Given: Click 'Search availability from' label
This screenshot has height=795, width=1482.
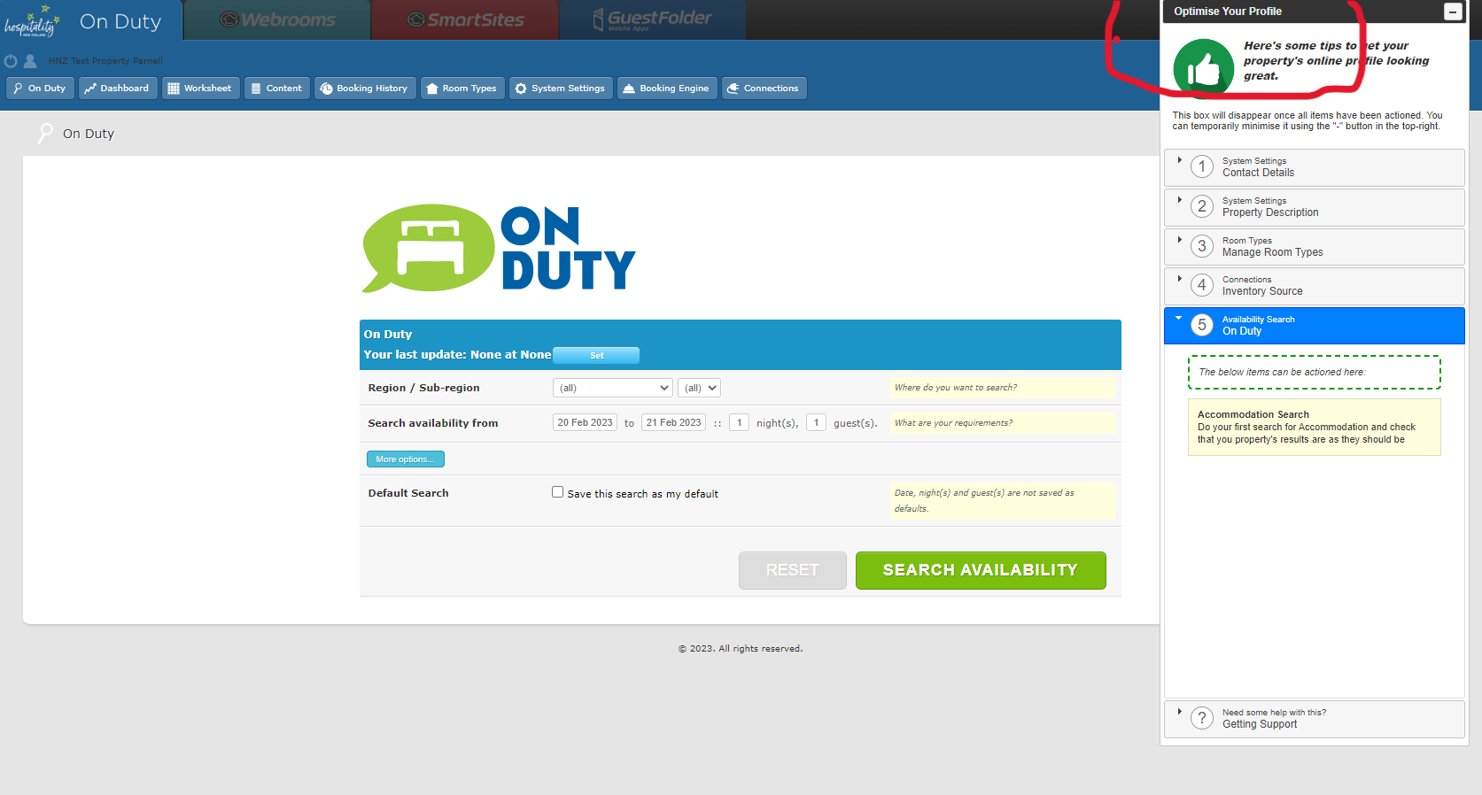Looking at the screenshot, I should pyautogui.click(x=433, y=423).
